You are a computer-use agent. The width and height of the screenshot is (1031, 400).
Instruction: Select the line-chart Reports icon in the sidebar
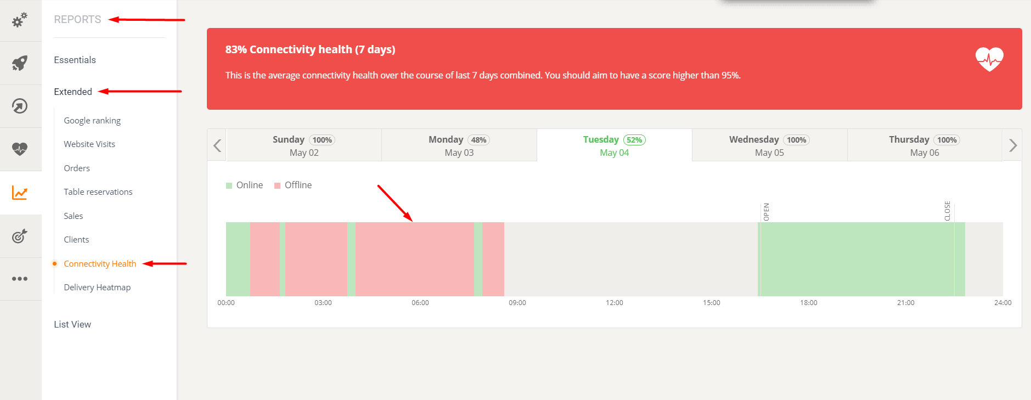point(20,193)
